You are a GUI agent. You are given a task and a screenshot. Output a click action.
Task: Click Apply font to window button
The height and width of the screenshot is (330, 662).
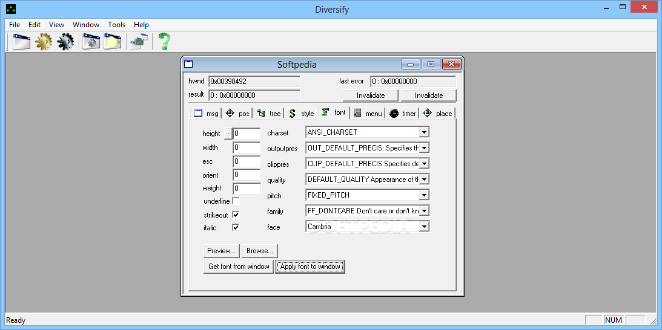[x=310, y=267]
